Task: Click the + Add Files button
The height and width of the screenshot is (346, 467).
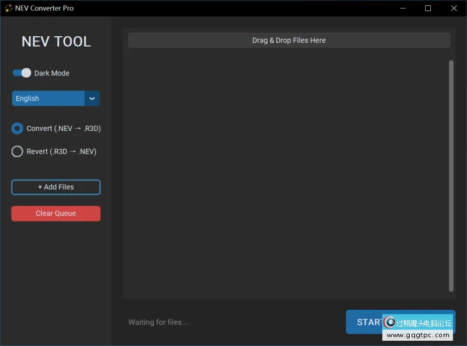Action: pyautogui.click(x=56, y=187)
